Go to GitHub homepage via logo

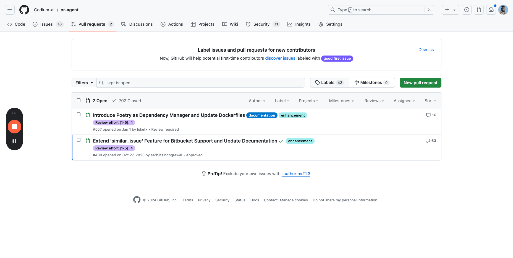(24, 10)
